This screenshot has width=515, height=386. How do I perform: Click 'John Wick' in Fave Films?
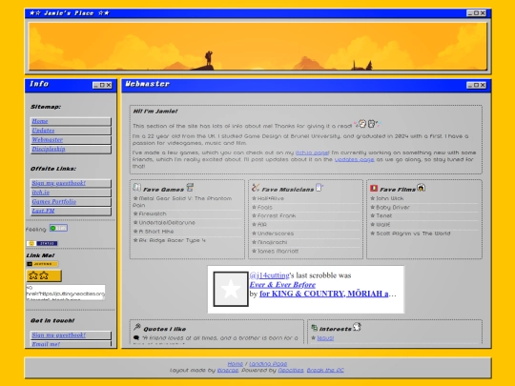pyautogui.click(x=389, y=198)
